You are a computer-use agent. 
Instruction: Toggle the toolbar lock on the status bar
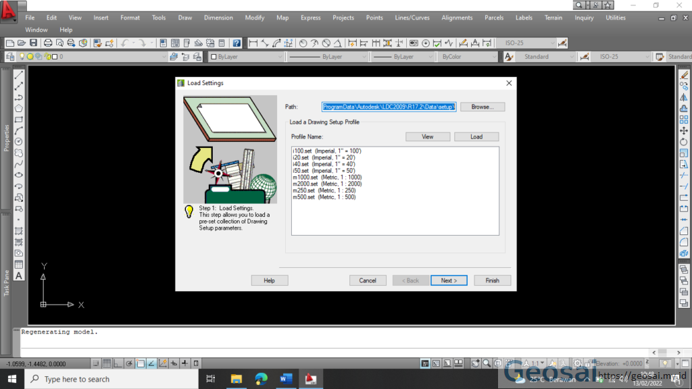(588, 363)
